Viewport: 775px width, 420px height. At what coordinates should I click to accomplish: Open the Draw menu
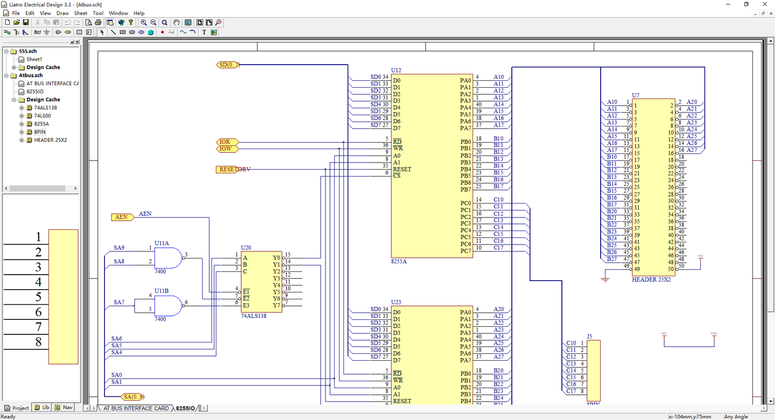(62, 13)
